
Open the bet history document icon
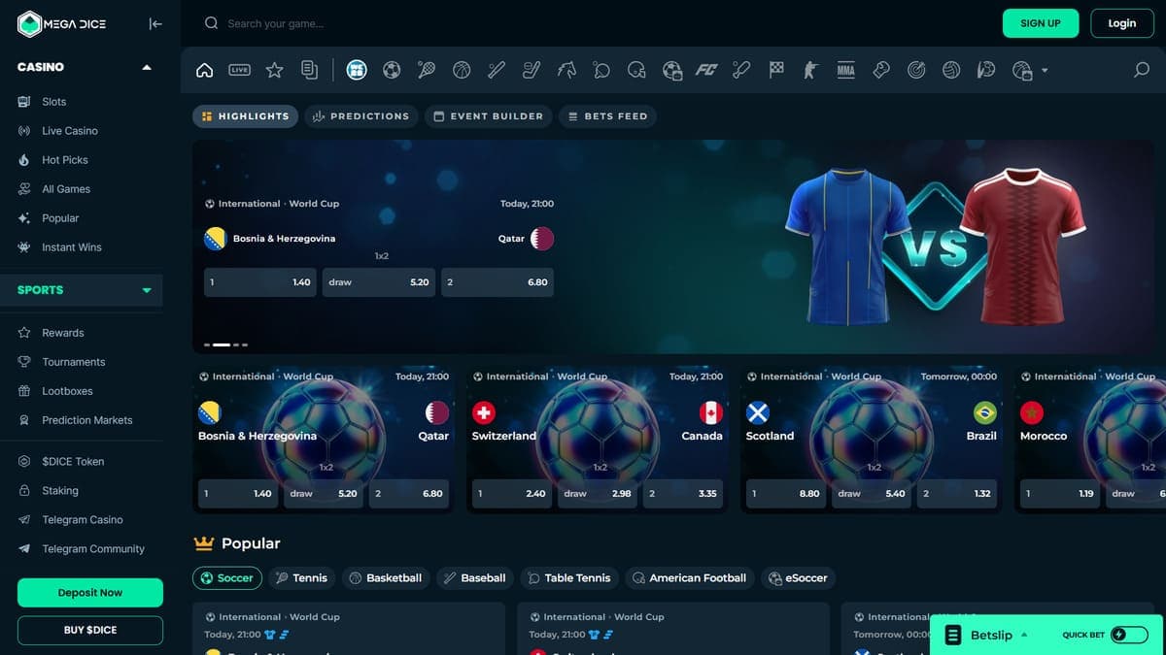[x=309, y=70]
